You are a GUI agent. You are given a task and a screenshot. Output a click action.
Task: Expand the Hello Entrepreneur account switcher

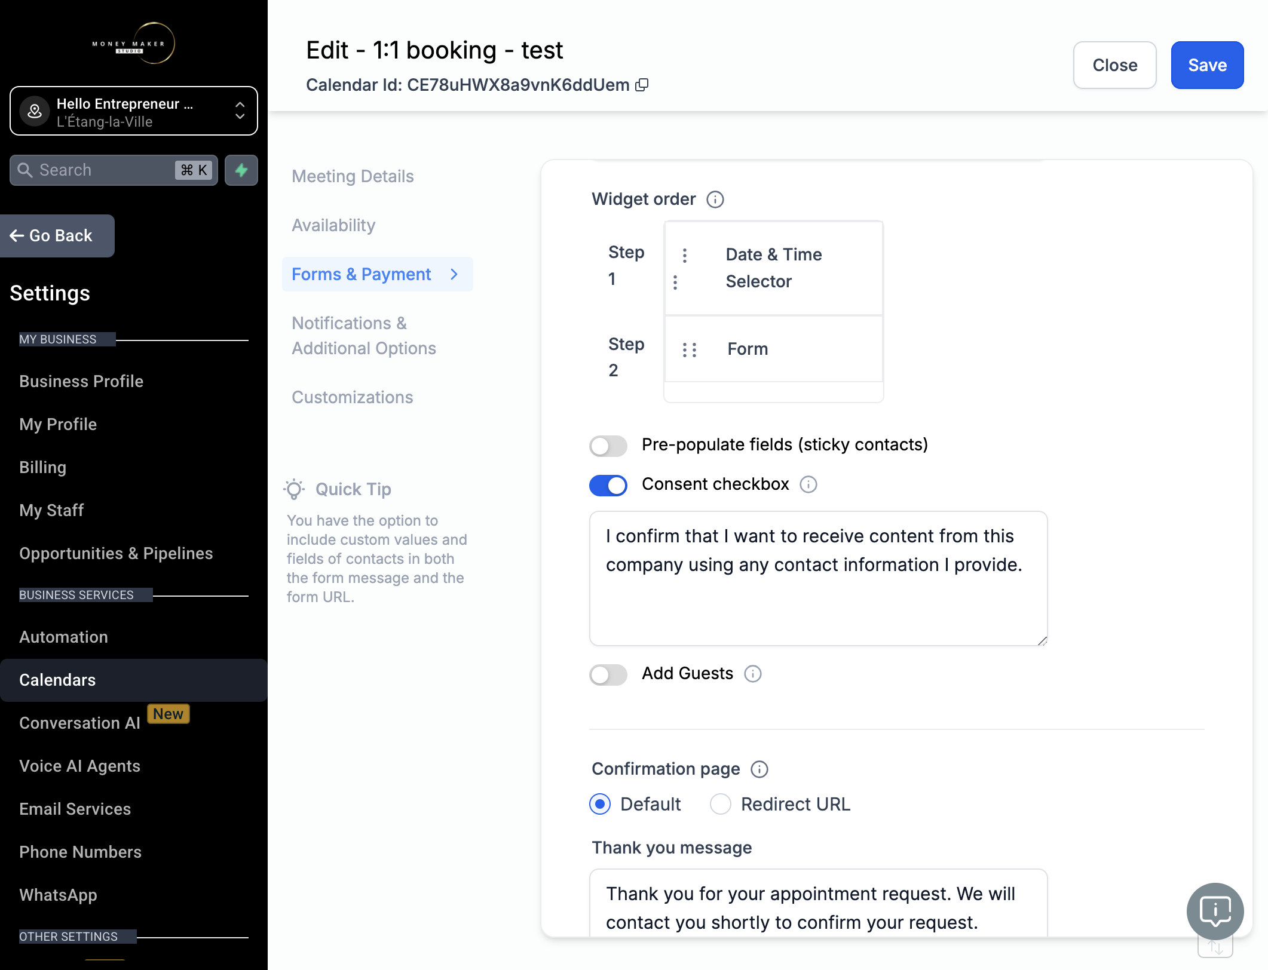[134, 111]
